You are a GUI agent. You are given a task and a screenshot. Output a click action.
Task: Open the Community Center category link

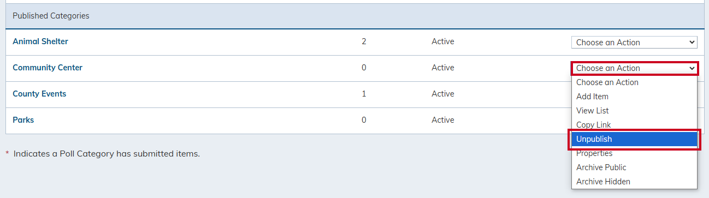48,68
